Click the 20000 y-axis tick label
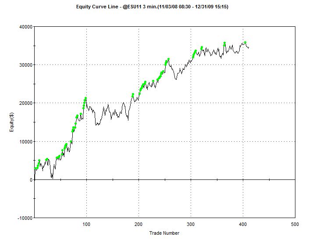 pyautogui.click(x=24, y=103)
